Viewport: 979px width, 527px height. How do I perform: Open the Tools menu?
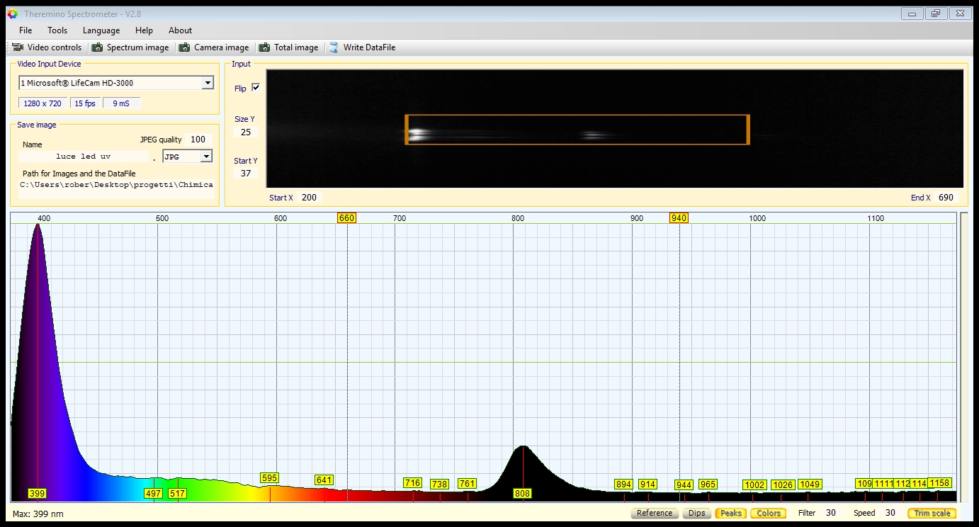coord(57,30)
